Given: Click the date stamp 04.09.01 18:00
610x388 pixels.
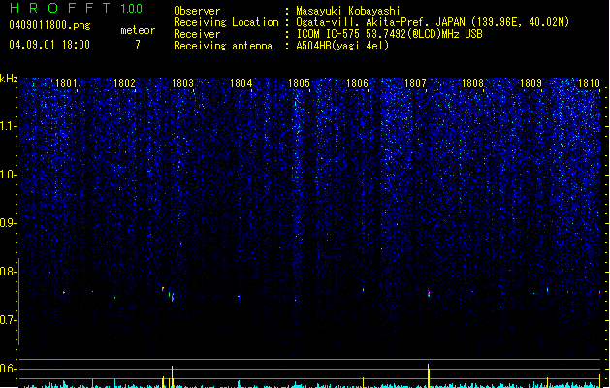Looking at the screenshot, I should tap(49, 45).
